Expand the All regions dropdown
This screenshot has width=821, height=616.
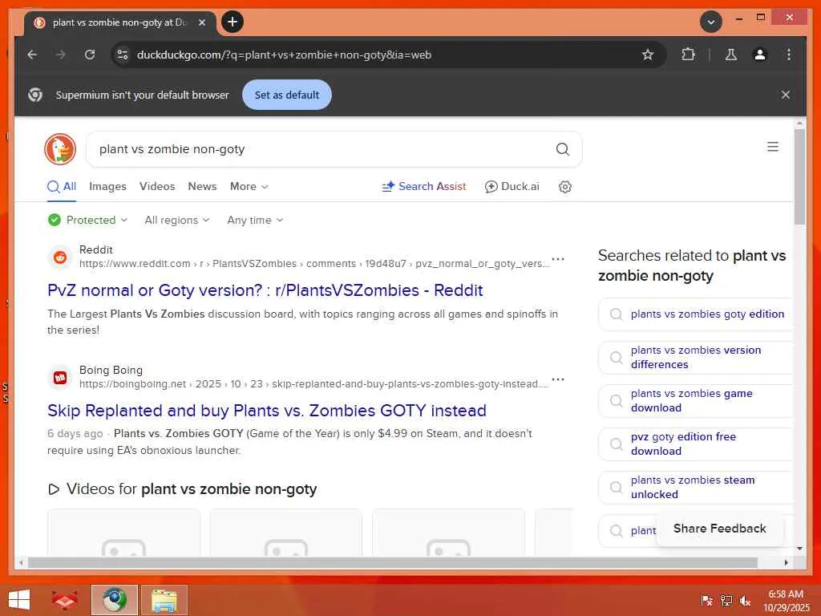177,220
